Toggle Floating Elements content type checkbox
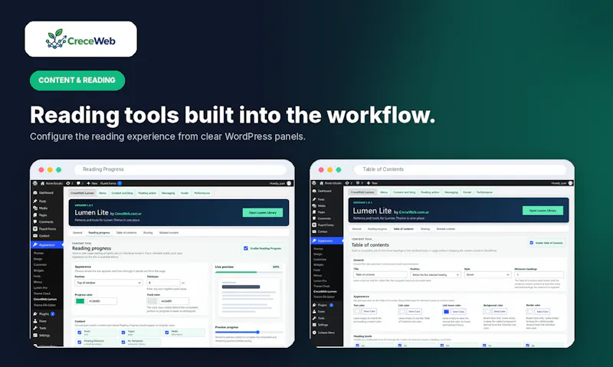Viewport: 613px width, 367px height. [x=80, y=342]
